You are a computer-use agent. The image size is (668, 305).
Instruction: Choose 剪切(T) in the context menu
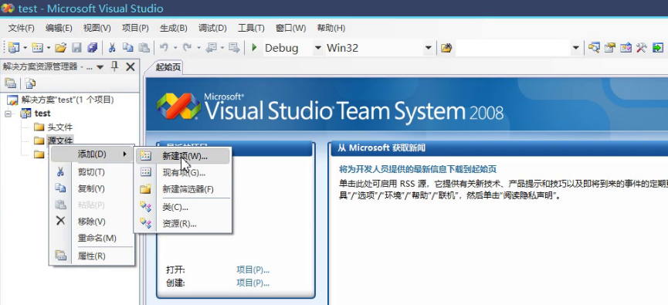(92, 172)
